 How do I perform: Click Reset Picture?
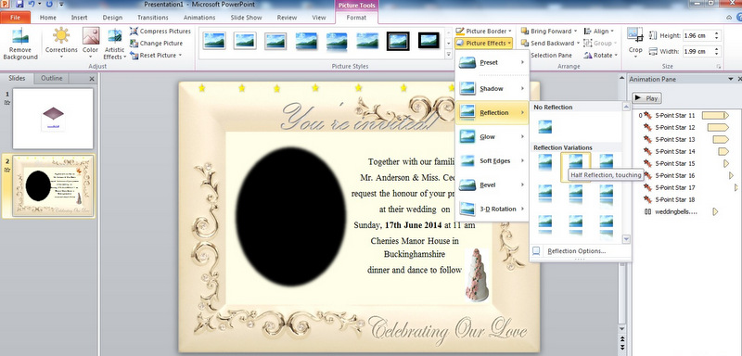point(155,56)
